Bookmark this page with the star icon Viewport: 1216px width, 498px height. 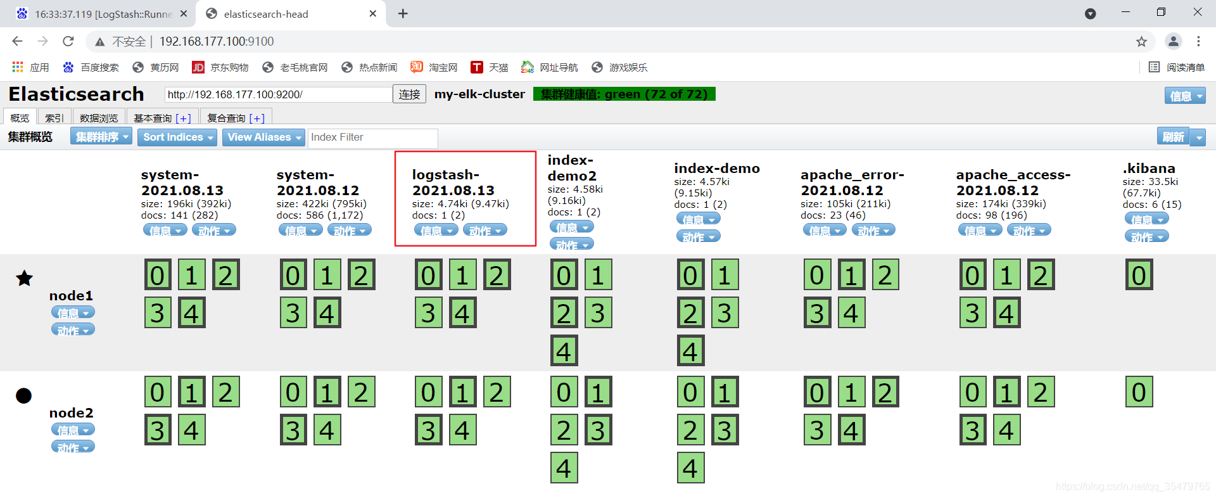[x=1141, y=41]
